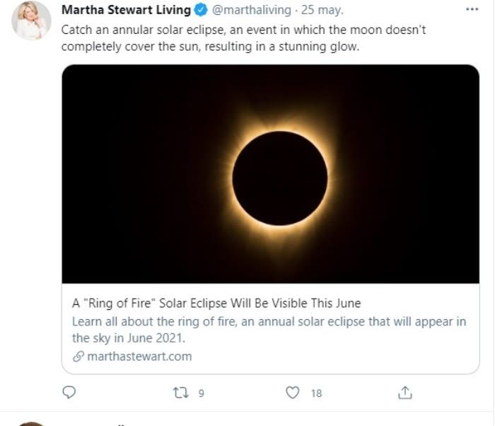Click the retweet count of 9

click(x=201, y=393)
